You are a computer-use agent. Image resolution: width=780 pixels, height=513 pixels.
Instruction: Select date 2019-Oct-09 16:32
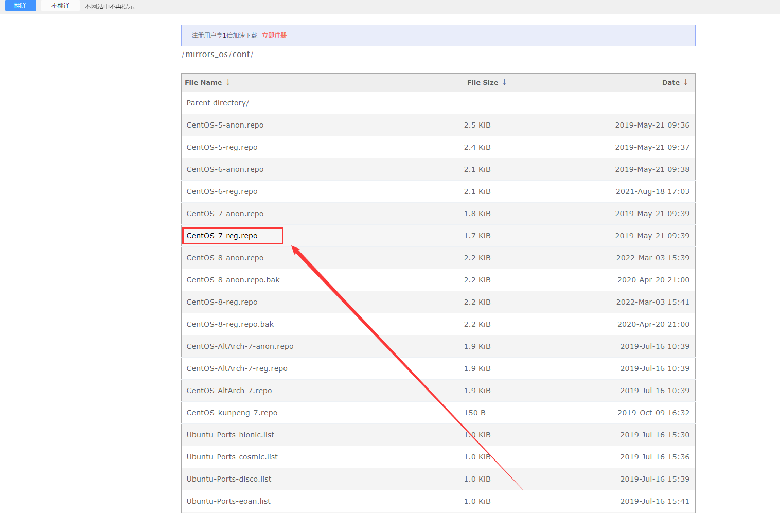click(653, 413)
